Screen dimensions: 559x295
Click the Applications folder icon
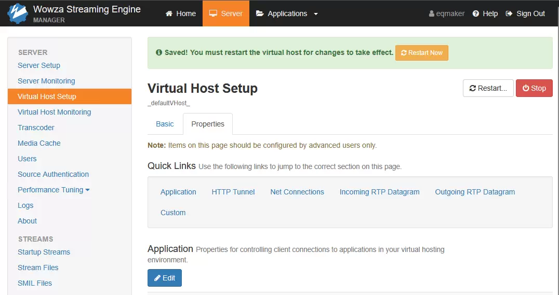coord(260,13)
